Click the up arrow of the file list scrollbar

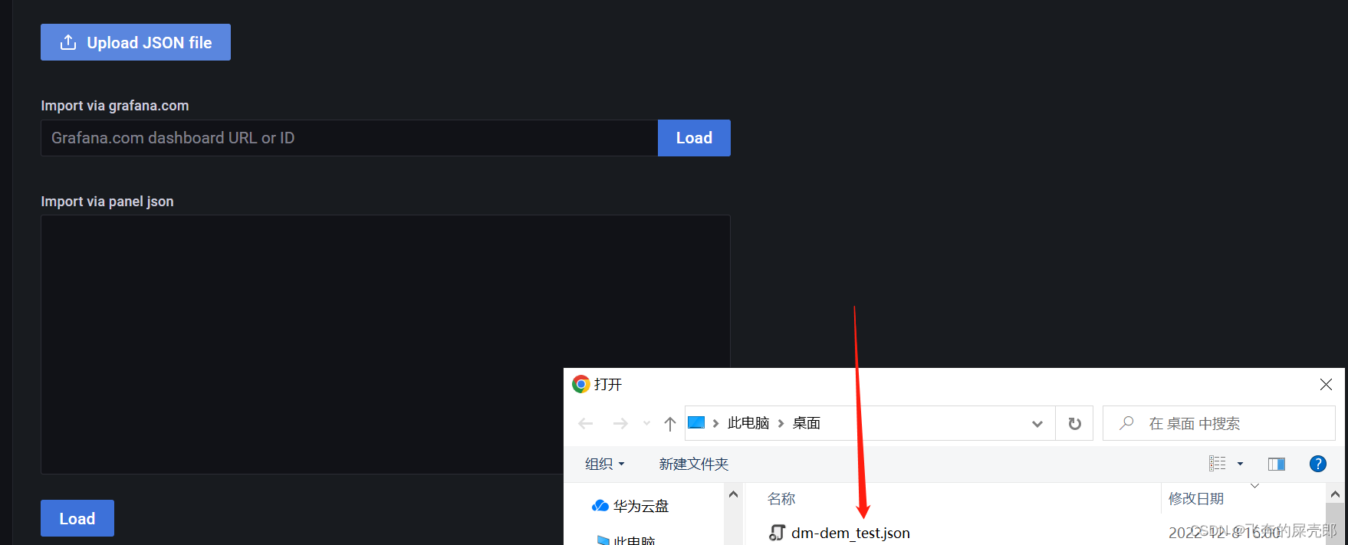coord(1335,494)
